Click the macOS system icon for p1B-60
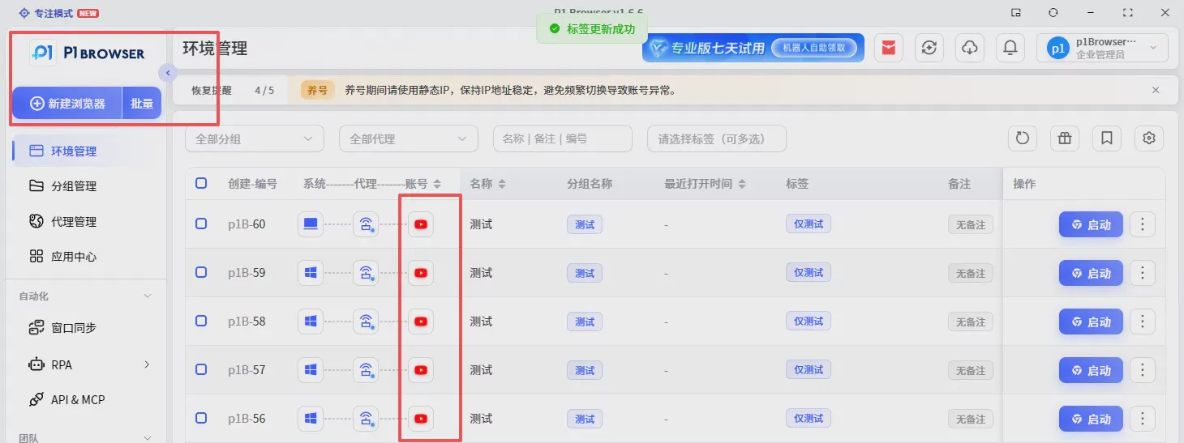This screenshot has height=443, width=1184. pos(311,224)
